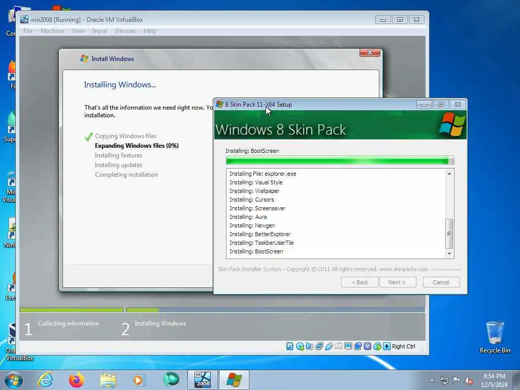The image size is (520, 390).
Task: Minimize the Skin Pack Setup window
Action: 424,105
